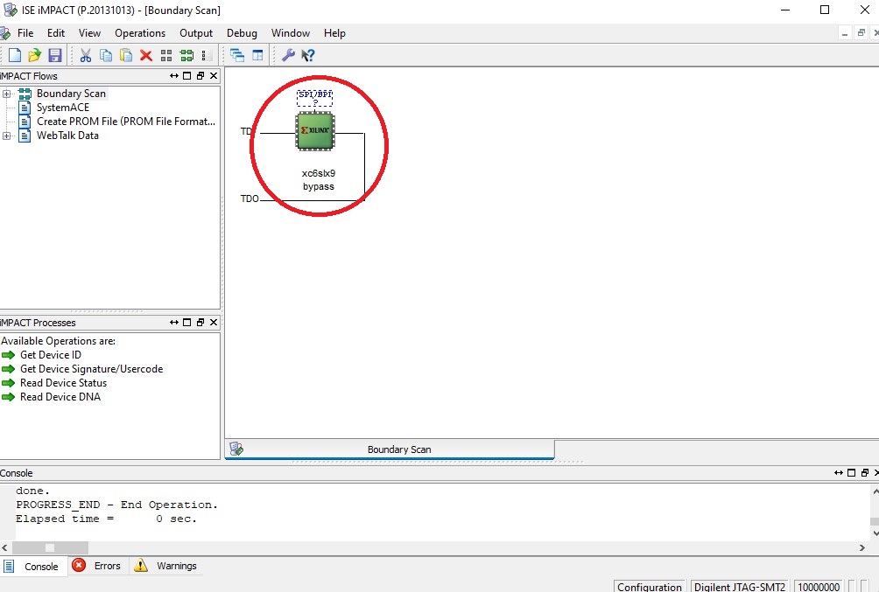Save the project using the floppy icon

55,55
